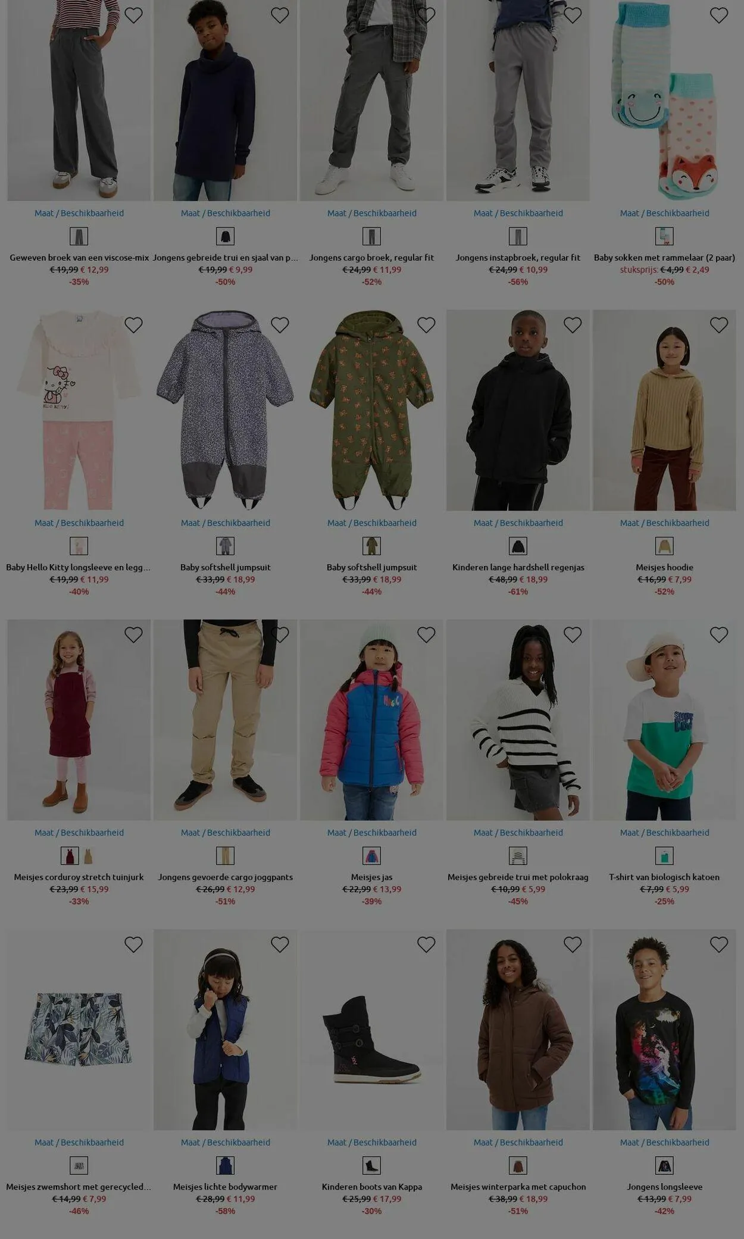Save Meisjes hoodie to favorites
This screenshot has width=744, height=1239.
click(718, 325)
